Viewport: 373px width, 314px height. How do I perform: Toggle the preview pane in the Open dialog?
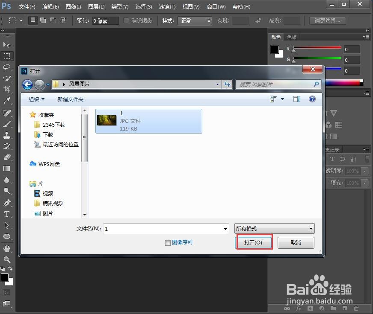click(296, 99)
